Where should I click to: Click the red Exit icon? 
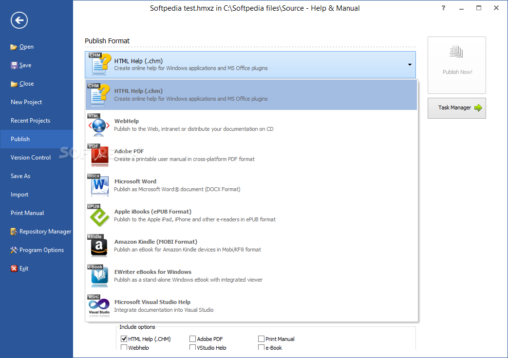tap(14, 268)
